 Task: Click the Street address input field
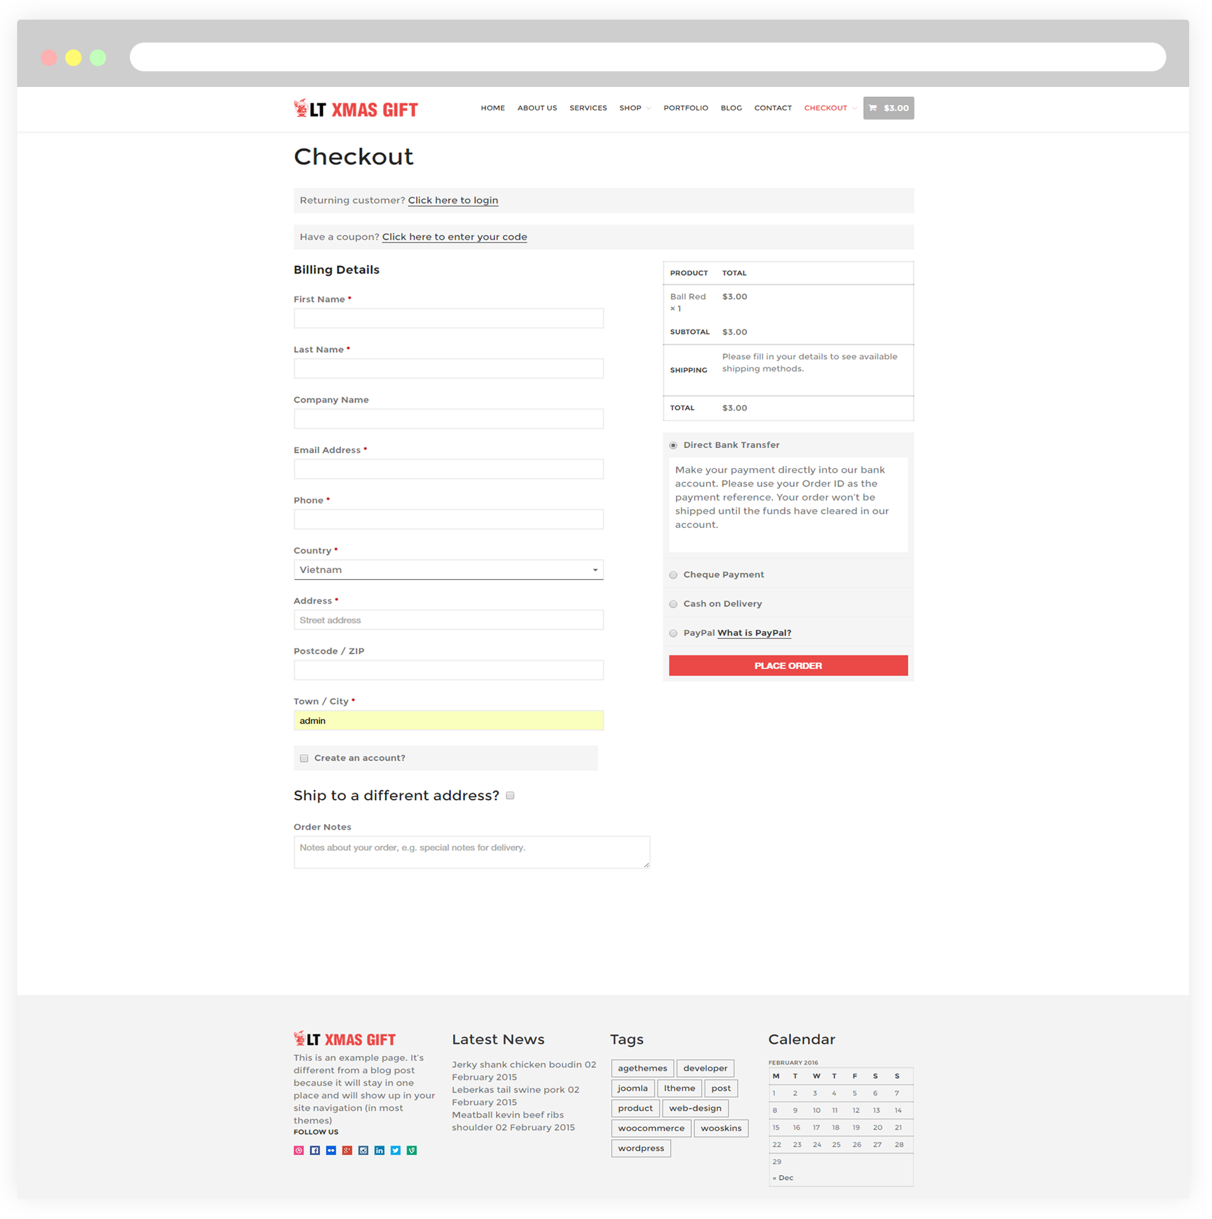448,620
